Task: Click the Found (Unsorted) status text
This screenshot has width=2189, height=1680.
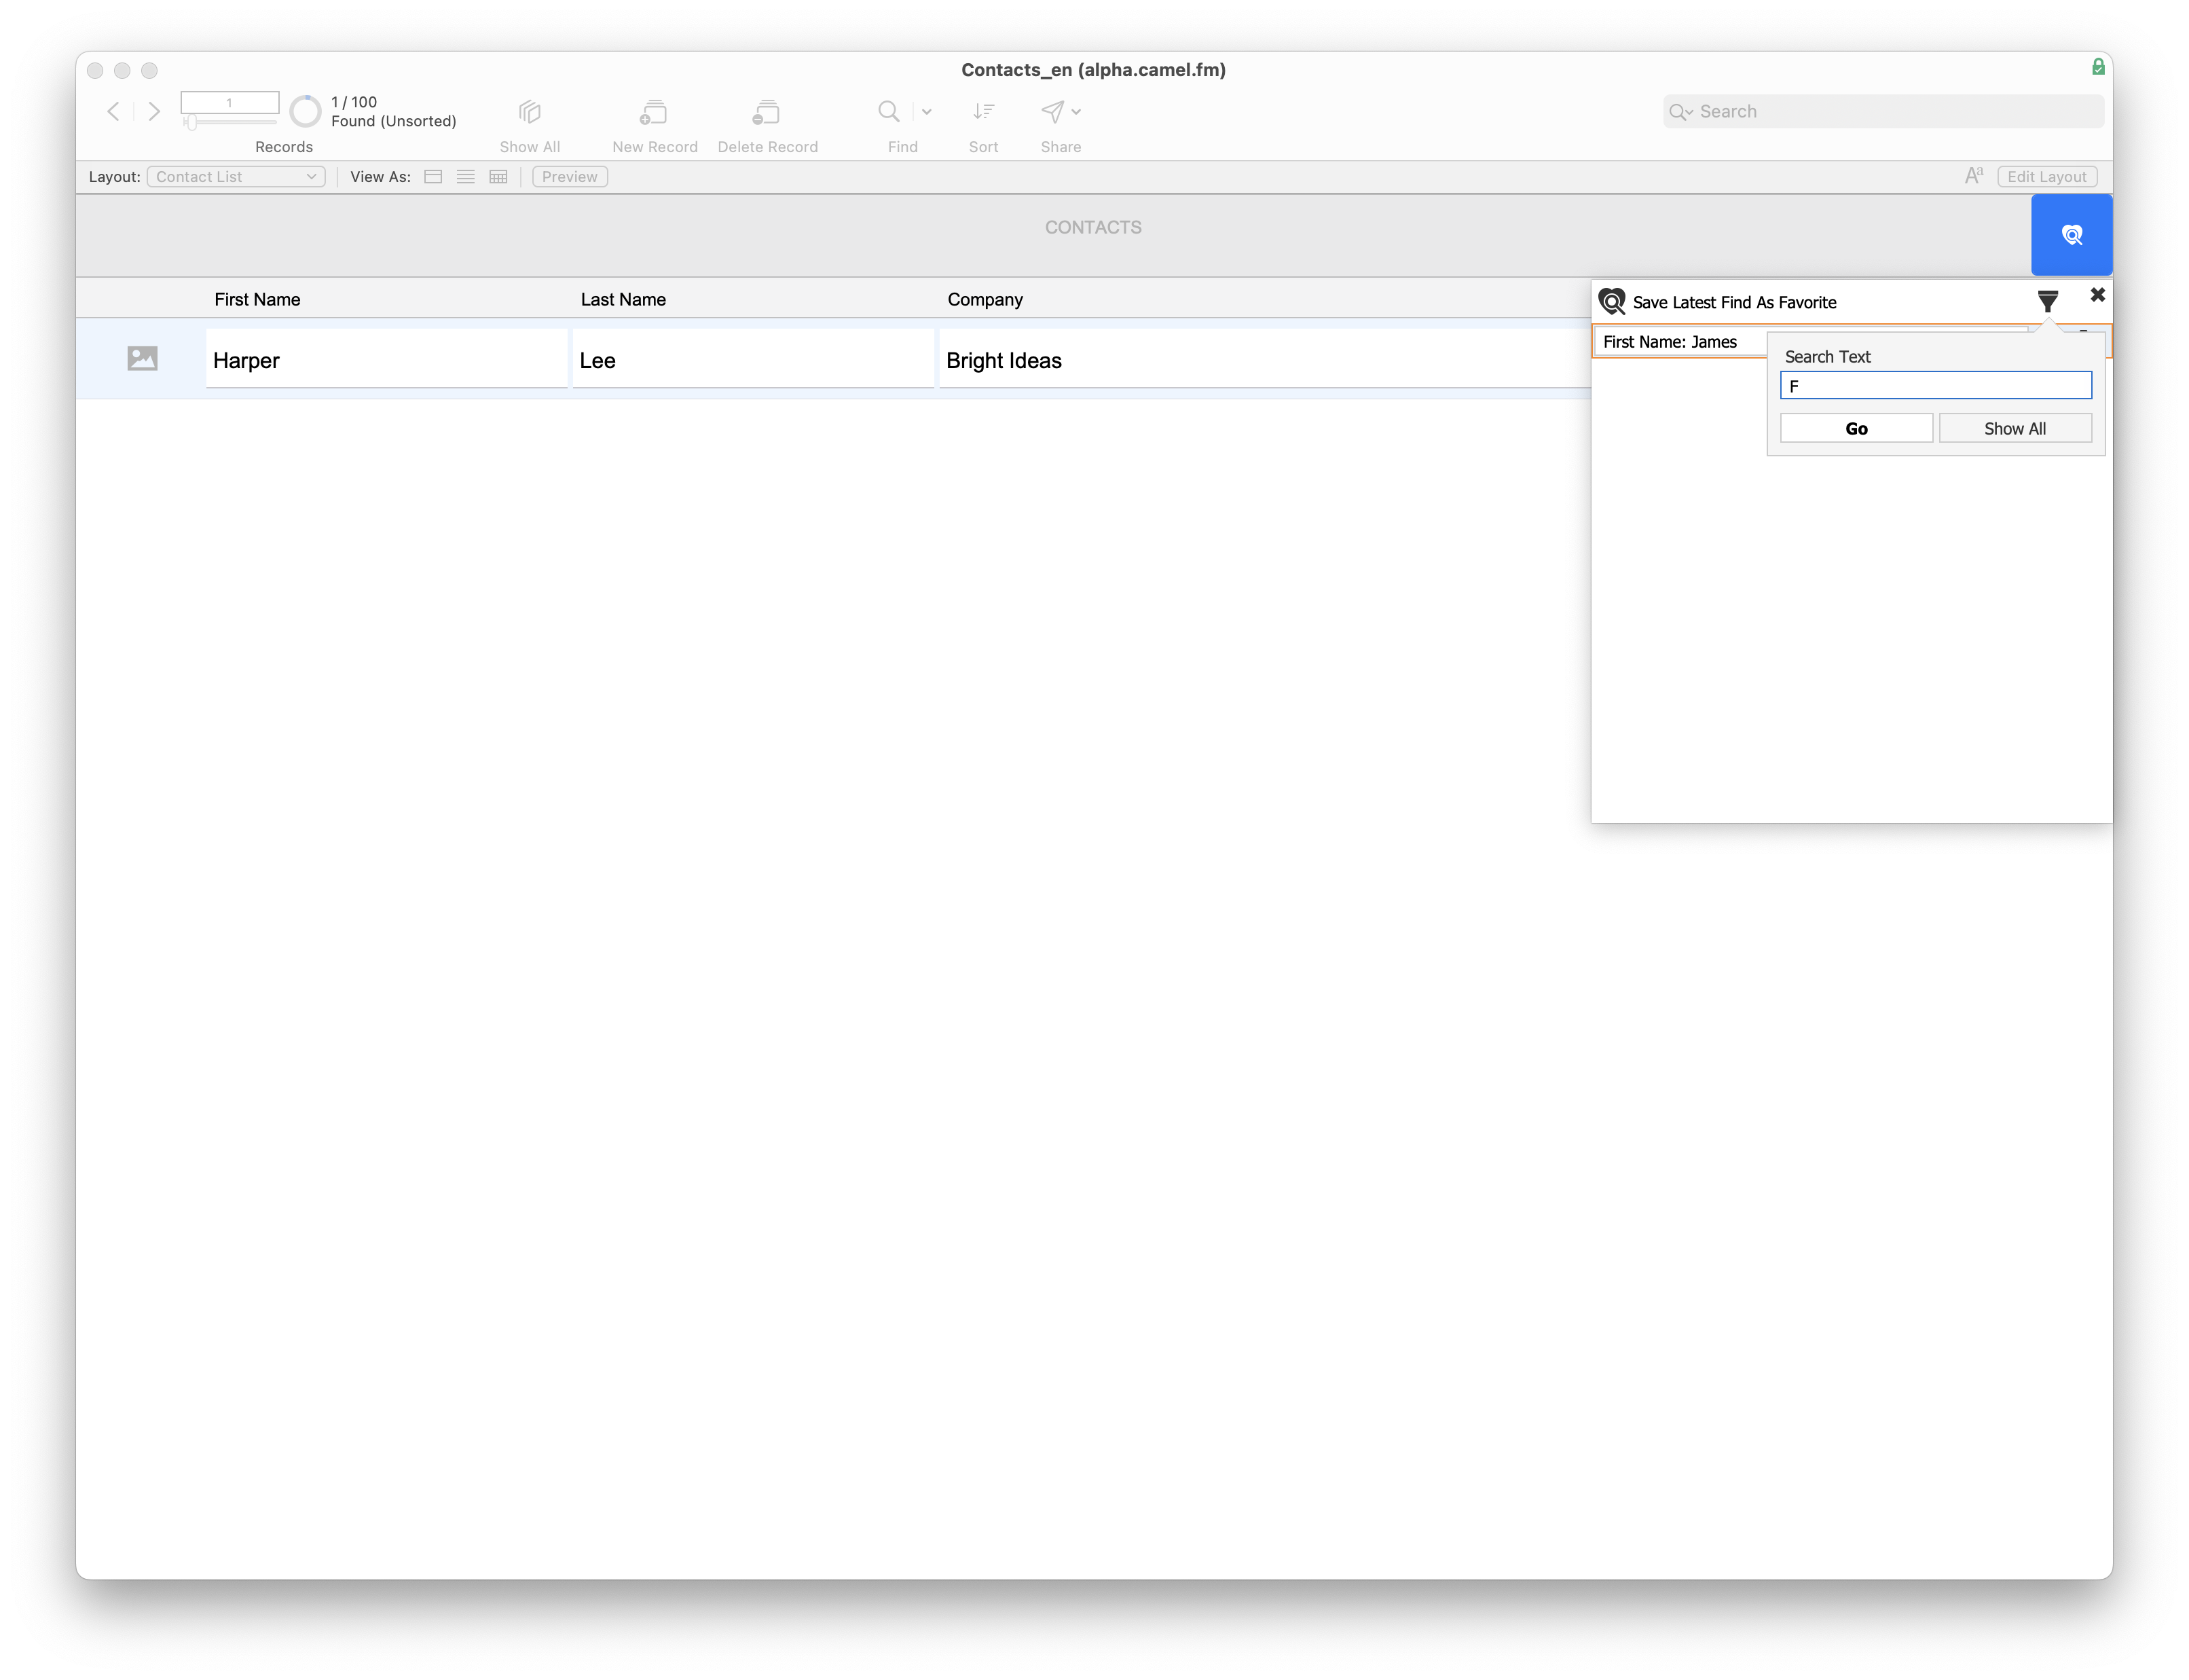Action: [x=394, y=121]
